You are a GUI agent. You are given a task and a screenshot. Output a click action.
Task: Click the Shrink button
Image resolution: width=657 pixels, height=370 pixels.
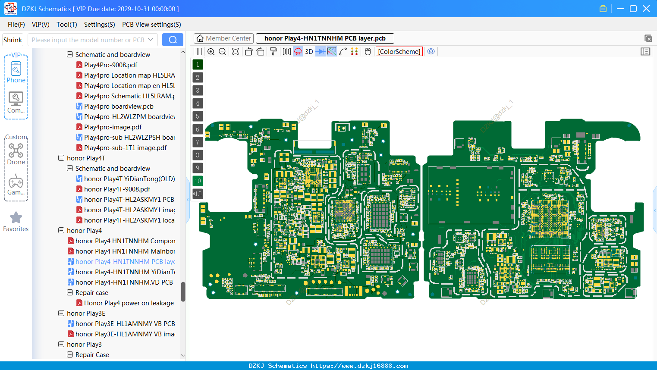[x=13, y=40]
